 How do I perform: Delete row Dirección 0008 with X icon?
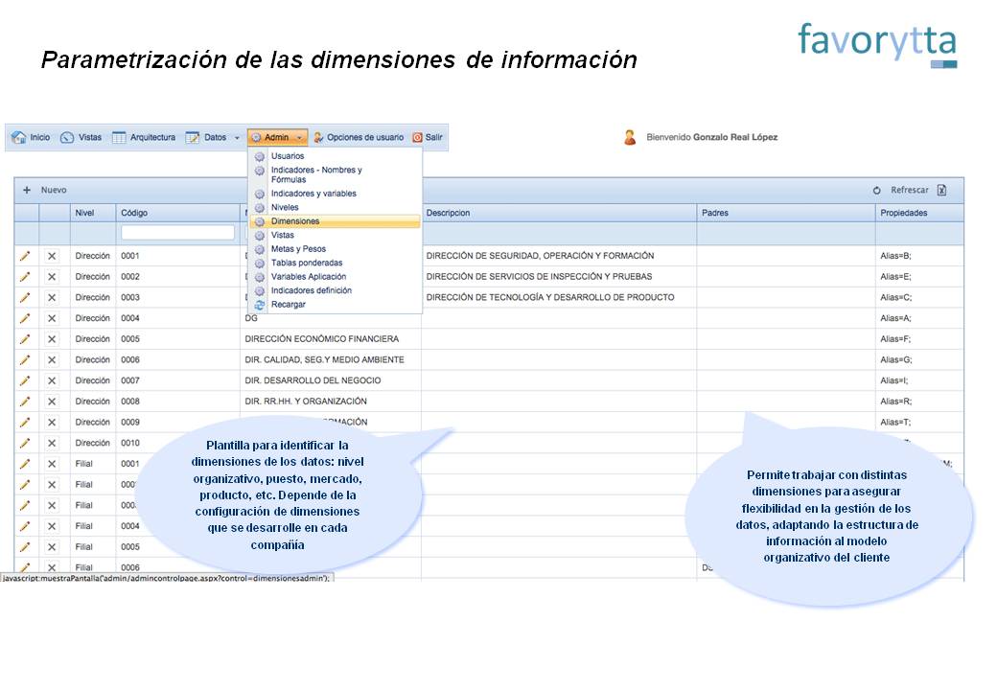(52, 402)
